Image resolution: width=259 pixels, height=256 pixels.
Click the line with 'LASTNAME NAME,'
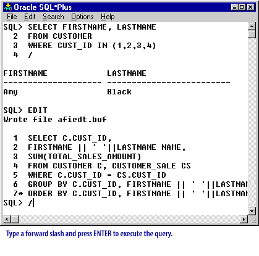[107, 147]
